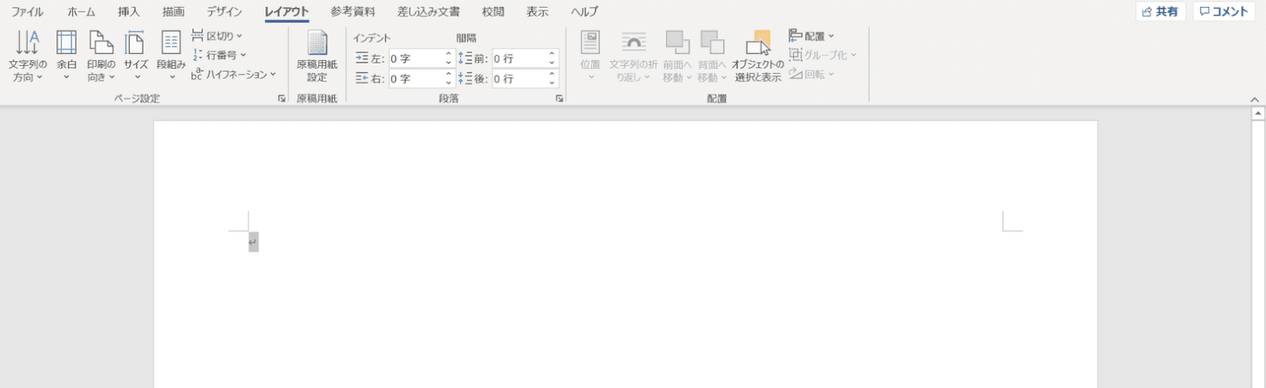Launch the 段落 dialog box launcher
Image resolution: width=1266 pixels, height=388 pixels.
(x=559, y=99)
